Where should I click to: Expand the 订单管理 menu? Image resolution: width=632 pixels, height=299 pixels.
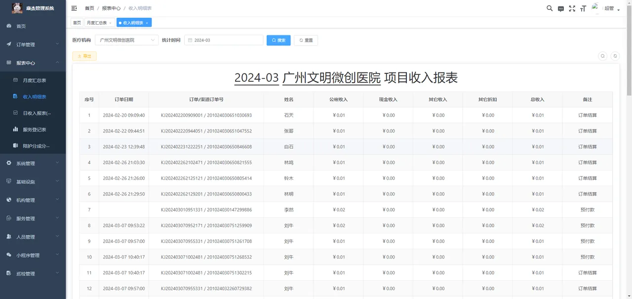[33, 44]
